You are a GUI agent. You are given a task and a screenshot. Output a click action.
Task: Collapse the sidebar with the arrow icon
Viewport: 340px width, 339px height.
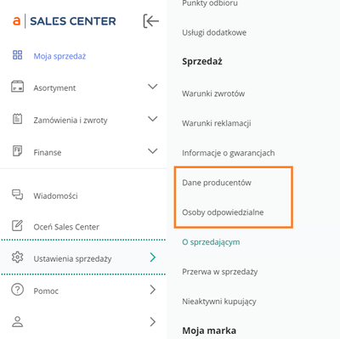pos(150,21)
